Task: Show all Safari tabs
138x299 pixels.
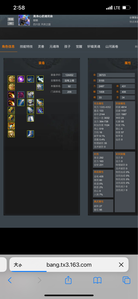Action: [x=126, y=280]
